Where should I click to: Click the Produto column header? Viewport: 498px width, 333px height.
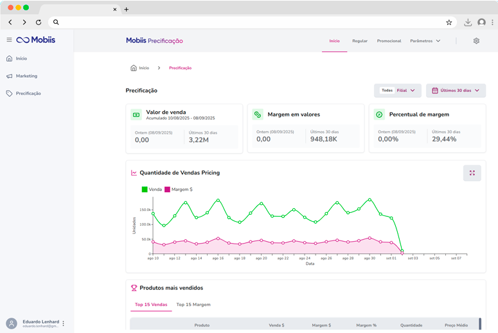pos(202,325)
